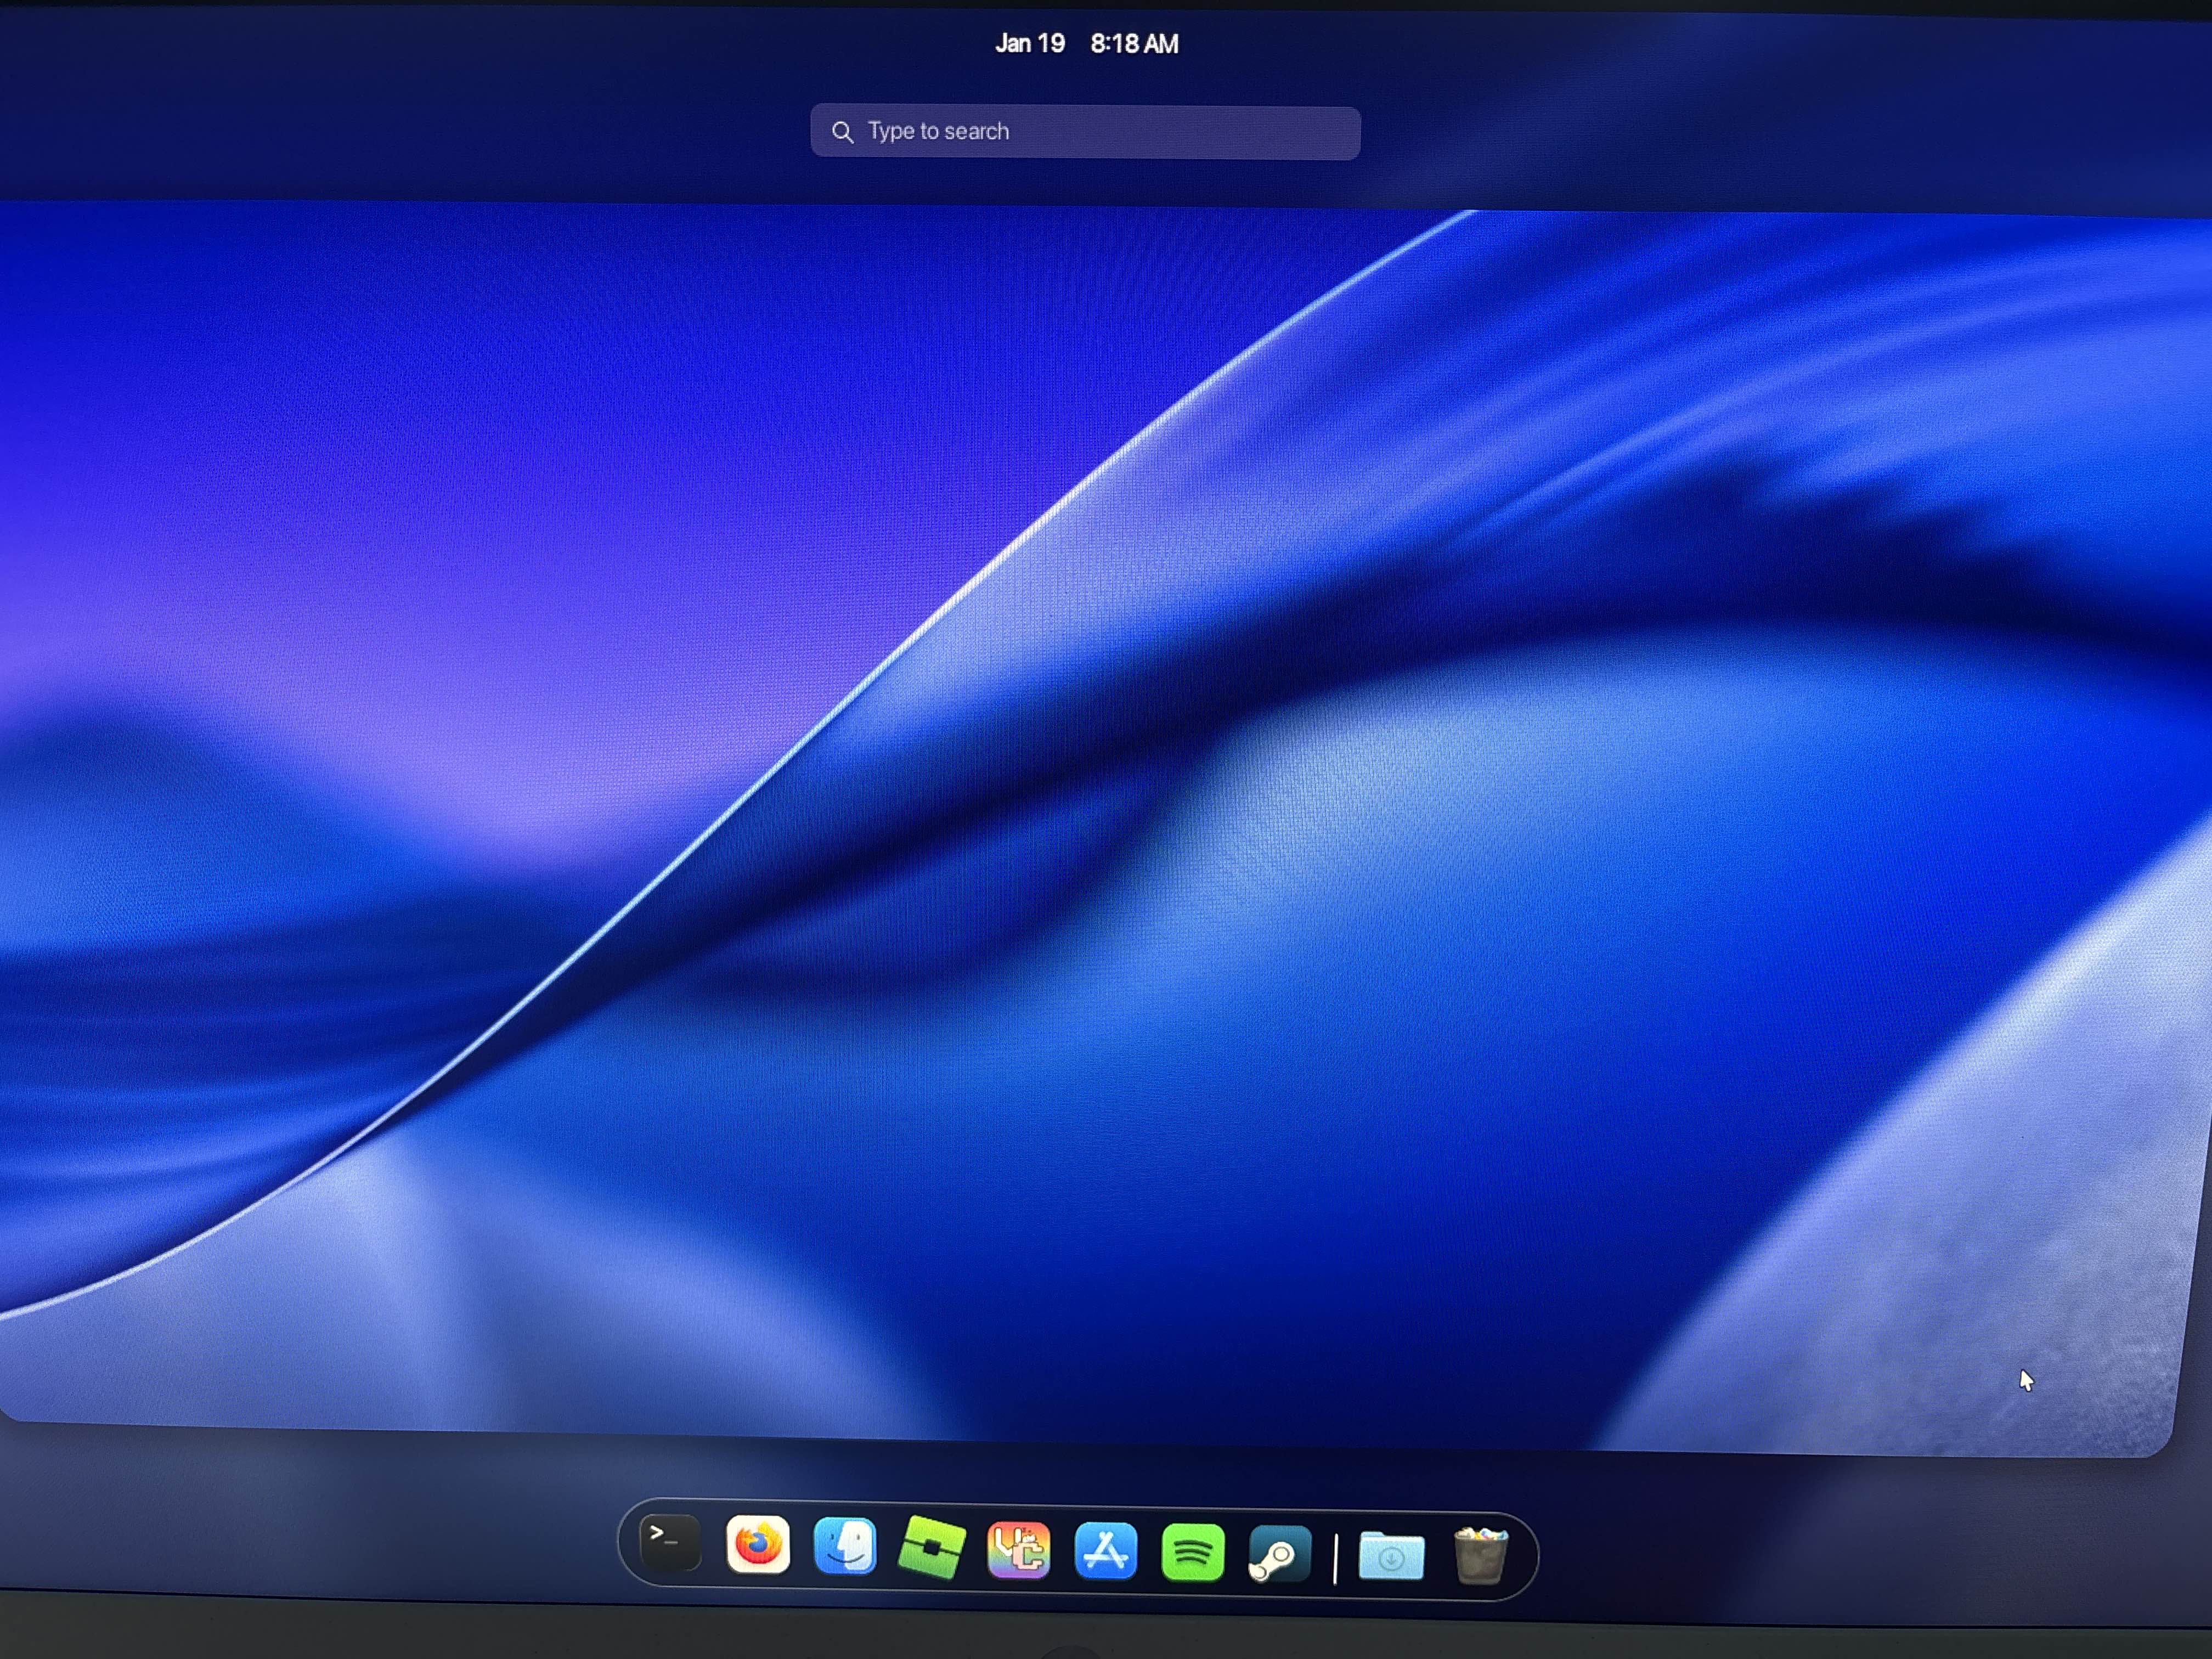This screenshot has height=1659, width=2212.
Task: Launch Spotify from the dock
Action: pyautogui.click(x=1193, y=1554)
